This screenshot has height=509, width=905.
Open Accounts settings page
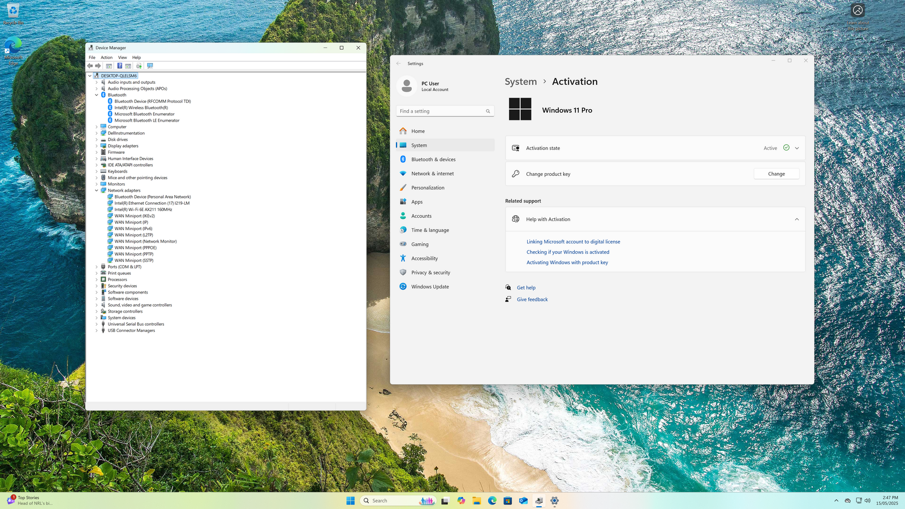(445, 216)
